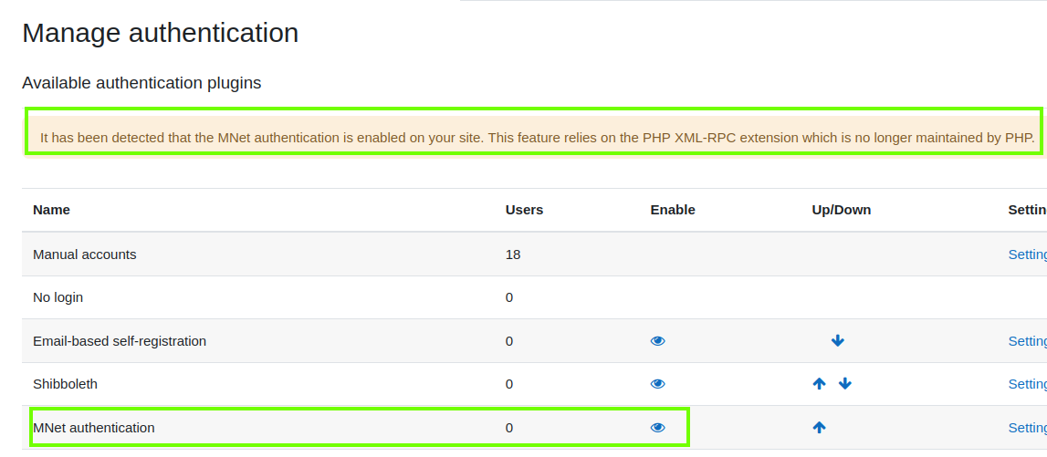Image resolution: width=1047 pixels, height=457 pixels.
Task: Click the Up/Down column header
Action: click(x=842, y=210)
